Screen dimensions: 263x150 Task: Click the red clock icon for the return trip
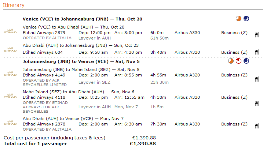(x=238, y=61)
